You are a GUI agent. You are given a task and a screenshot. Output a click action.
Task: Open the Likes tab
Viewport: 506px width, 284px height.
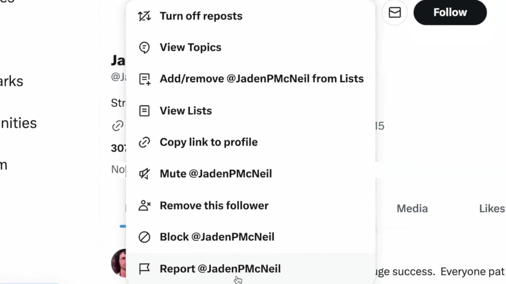pos(492,209)
